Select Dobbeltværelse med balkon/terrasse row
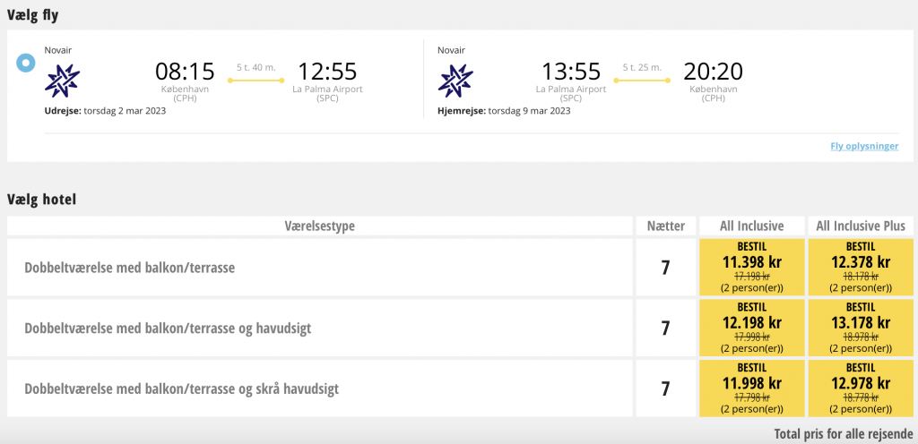This screenshot has width=918, height=444. (x=320, y=267)
